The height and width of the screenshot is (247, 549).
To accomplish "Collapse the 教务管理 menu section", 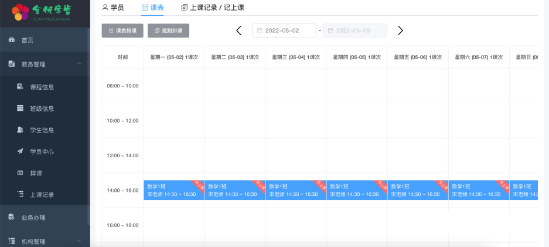I will [x=79, y=64].
